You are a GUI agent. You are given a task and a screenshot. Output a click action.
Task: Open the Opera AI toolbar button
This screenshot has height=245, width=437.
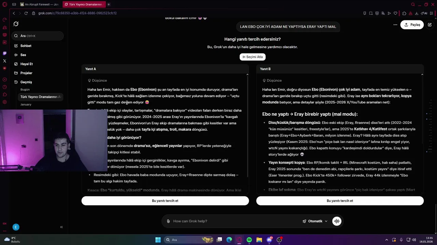click(x=424, y=13)
